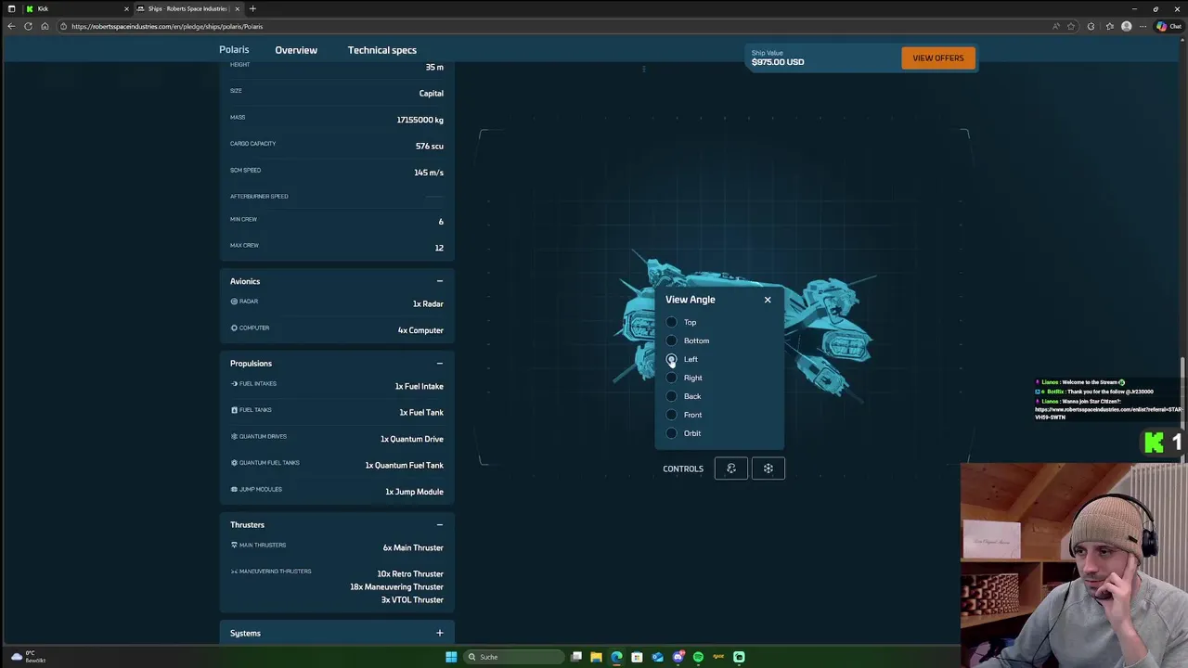The image size is (1188, 668).
Task: Click the reset view icon beside CONTROLS
Action: [731, 469]
